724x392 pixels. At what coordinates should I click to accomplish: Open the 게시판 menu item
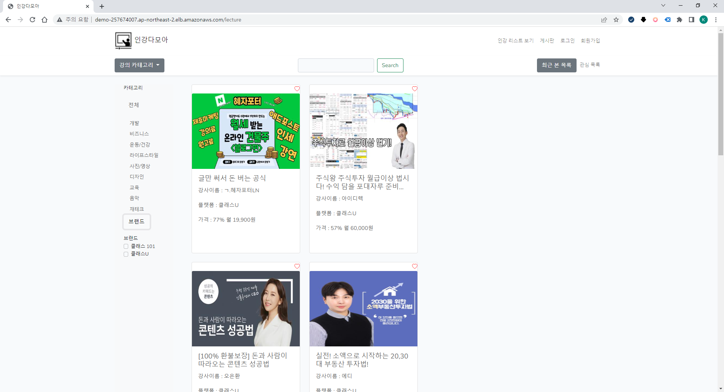(x=547, y=40)
